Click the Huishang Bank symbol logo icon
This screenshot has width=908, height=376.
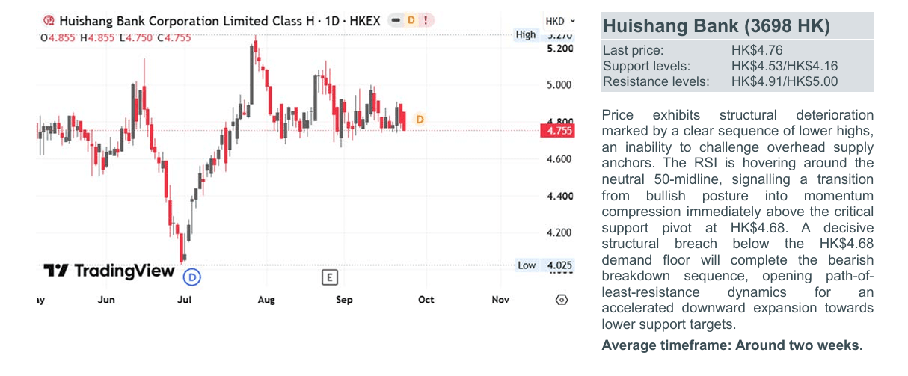click(x=49, y=22)
